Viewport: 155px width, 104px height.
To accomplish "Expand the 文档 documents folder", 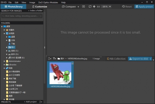I will coord(7,40).
